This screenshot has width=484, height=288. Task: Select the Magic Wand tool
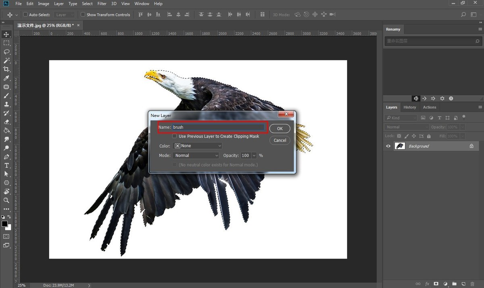6,60
